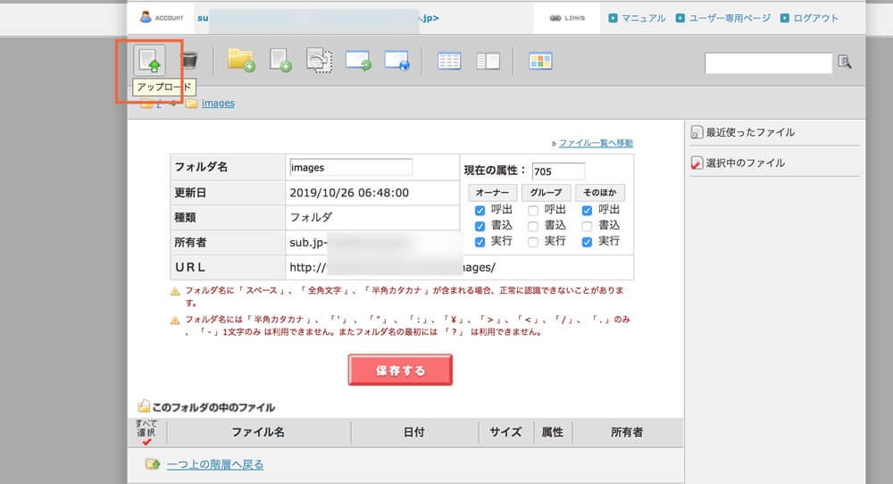Viewport: 893px width, 484px height.
Task: Click the 保存する button
Action: 400,370
